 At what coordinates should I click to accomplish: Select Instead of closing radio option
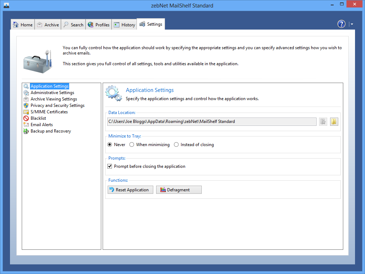tap(176, 145)
